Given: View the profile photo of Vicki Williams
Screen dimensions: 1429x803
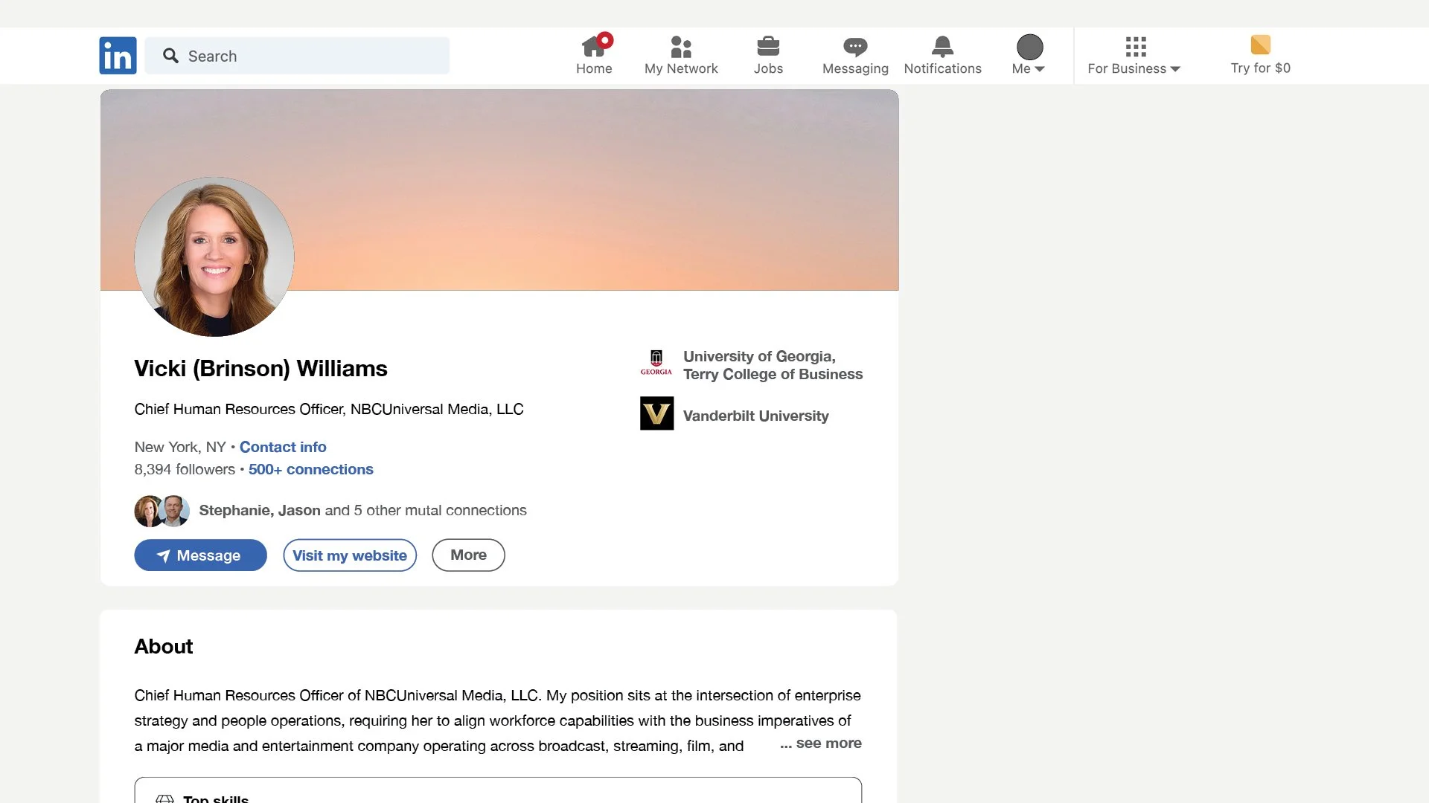Looking at the screenshot, I should [x=214, y=257].
